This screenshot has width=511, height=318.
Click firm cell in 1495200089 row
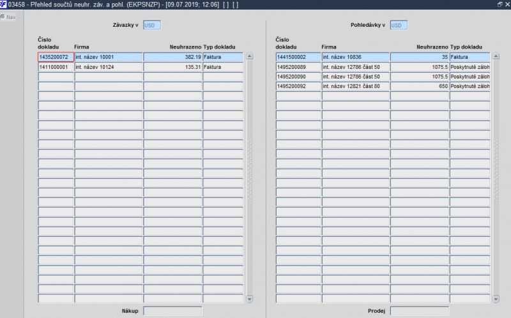pos(356,67)
